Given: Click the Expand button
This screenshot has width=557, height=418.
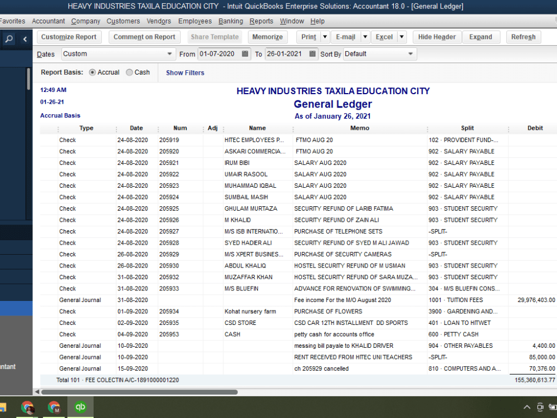Looking at the screenshot, I should tap(481, 37).
